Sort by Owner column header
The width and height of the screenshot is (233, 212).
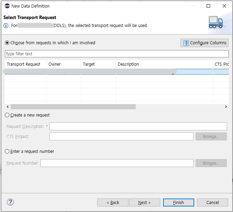[63, 64]
